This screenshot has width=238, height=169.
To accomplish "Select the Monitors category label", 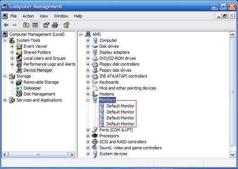I will point(107,100).
